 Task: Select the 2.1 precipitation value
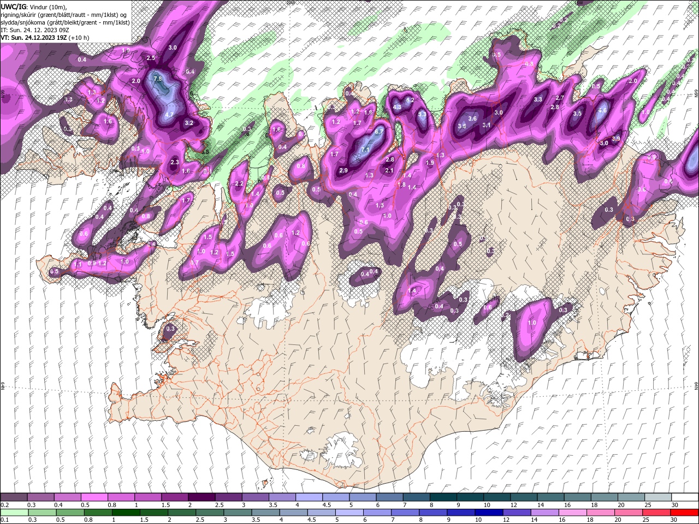[x=389, y=170]
